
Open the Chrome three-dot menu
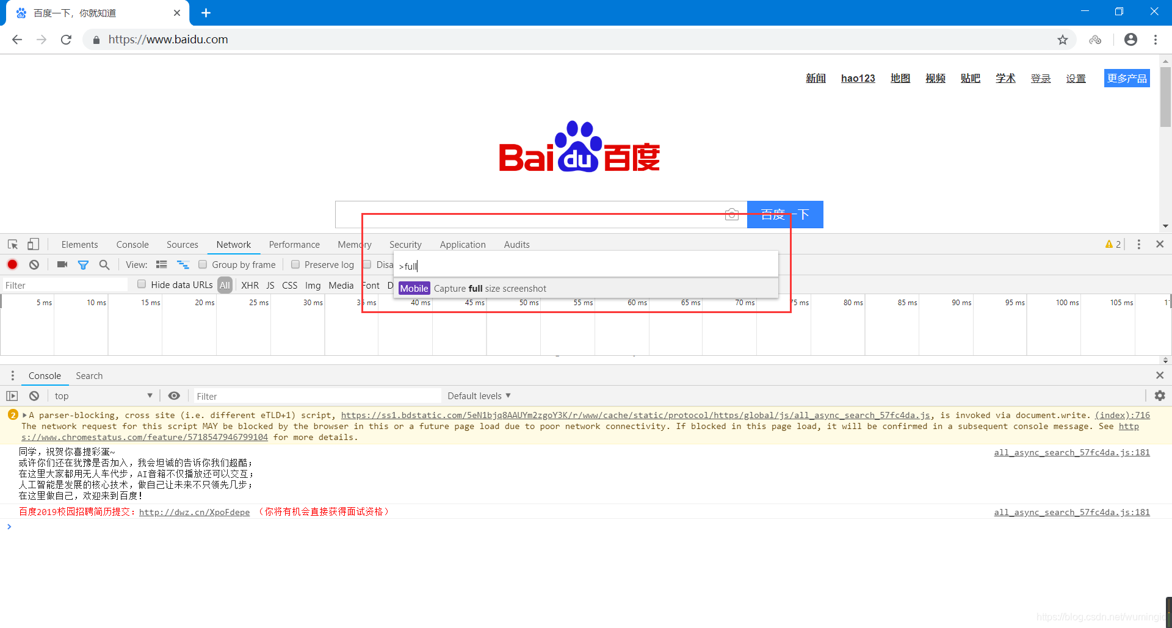[1156, 40]
